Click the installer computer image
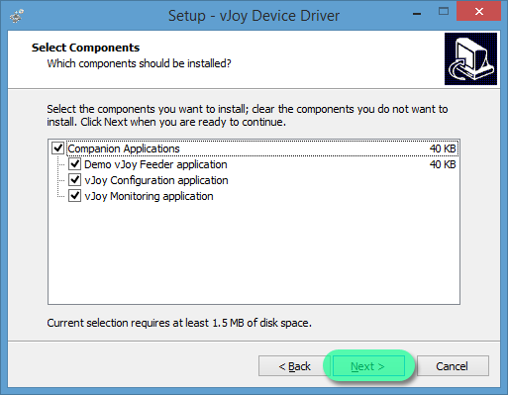 point(470,58)
